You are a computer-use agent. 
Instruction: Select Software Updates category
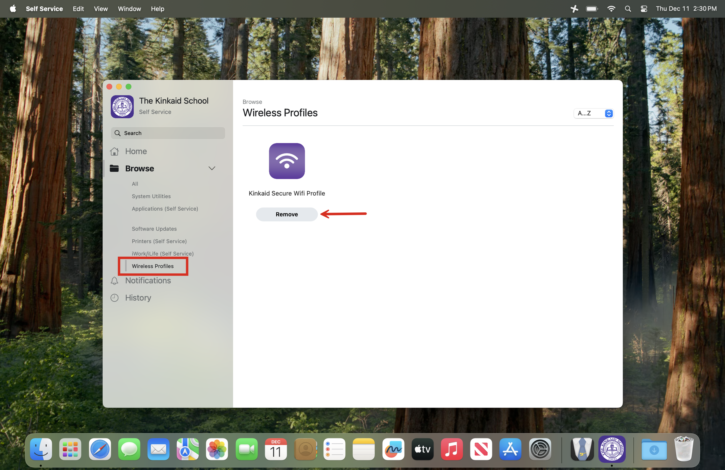(x=154, y=229)
